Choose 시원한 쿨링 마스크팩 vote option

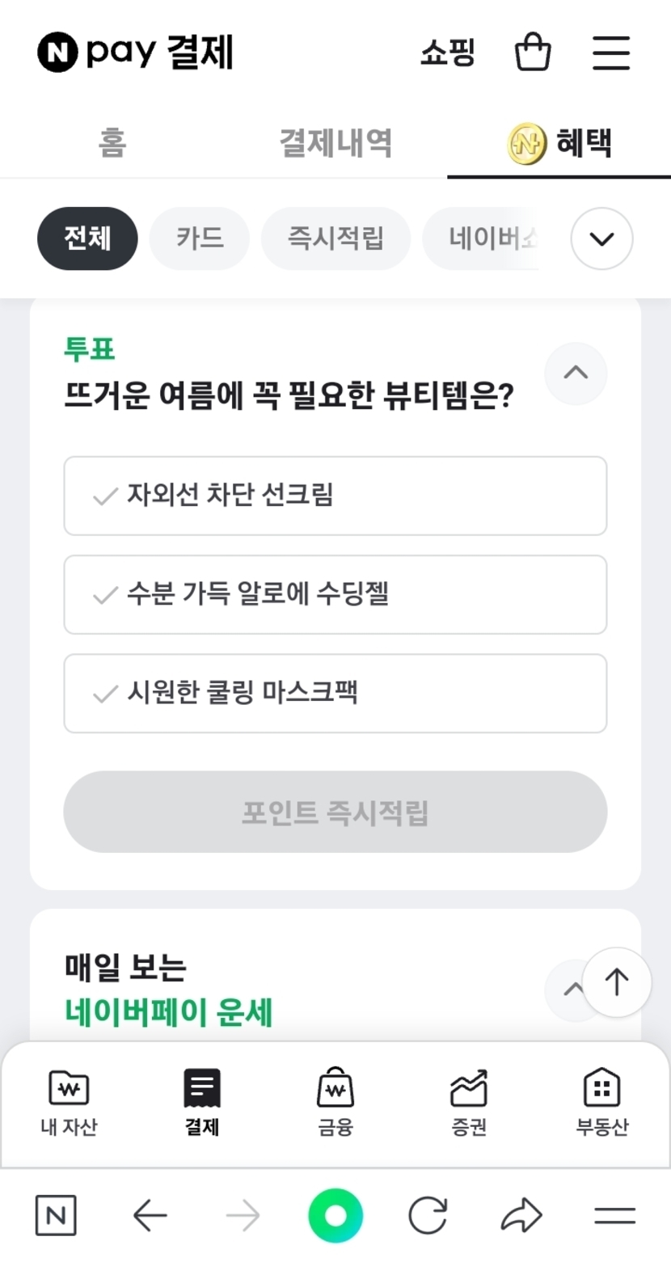click(335, 694)
